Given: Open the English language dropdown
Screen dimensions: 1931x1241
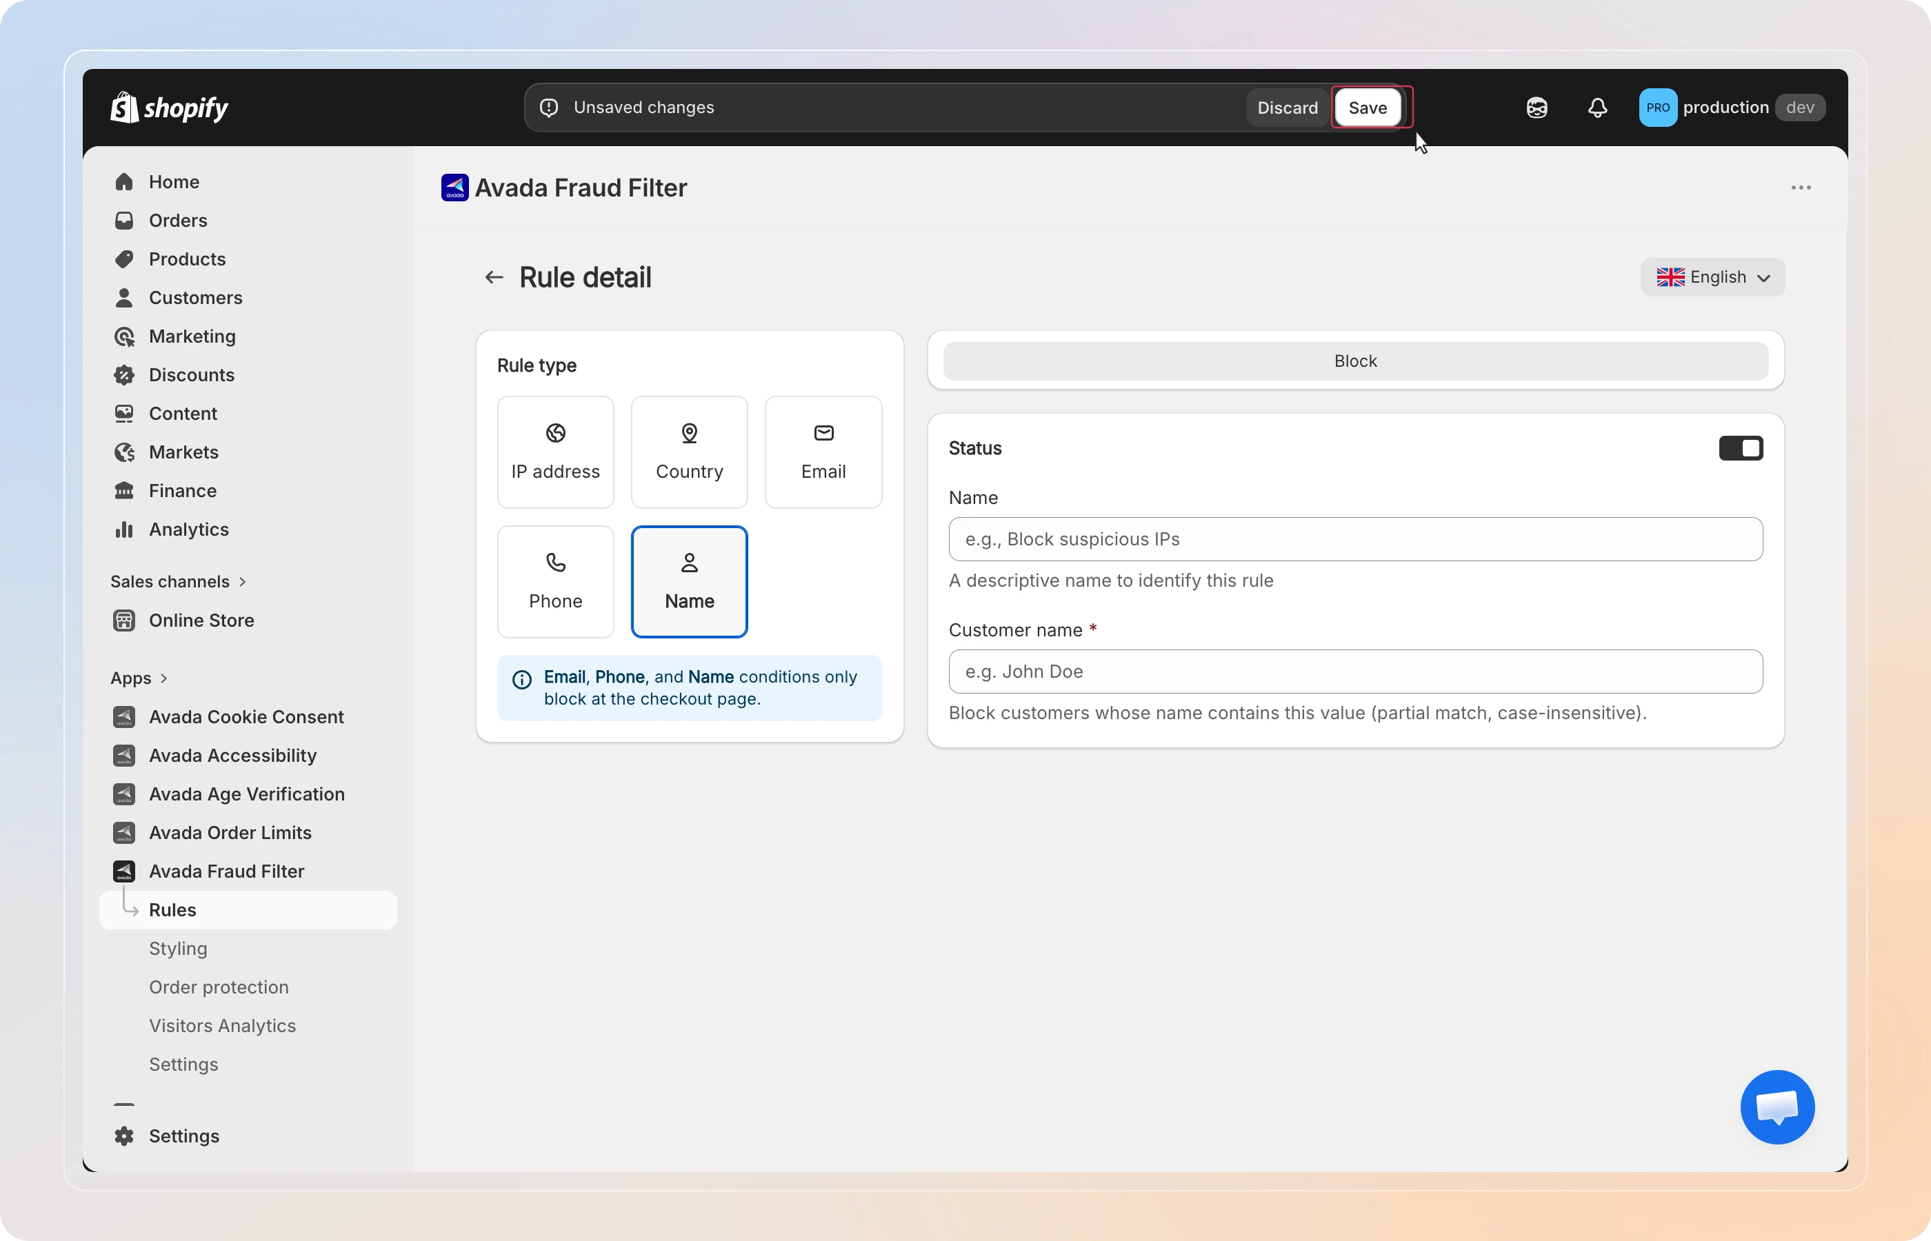Looking at the screenshot, I should pos(1712,277).
